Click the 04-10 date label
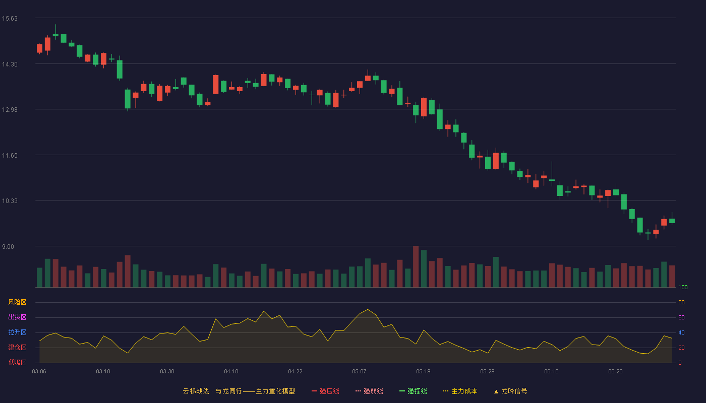This screenshot has height=403, width=706. tap(231, 371)
